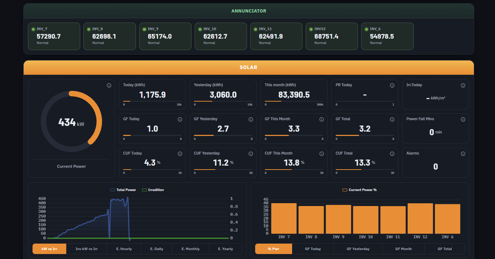Image resolution: width=495 pixels, height=259 pixels.
Task: Toggle Irradition legend series
Action: (x=153, y=190)
